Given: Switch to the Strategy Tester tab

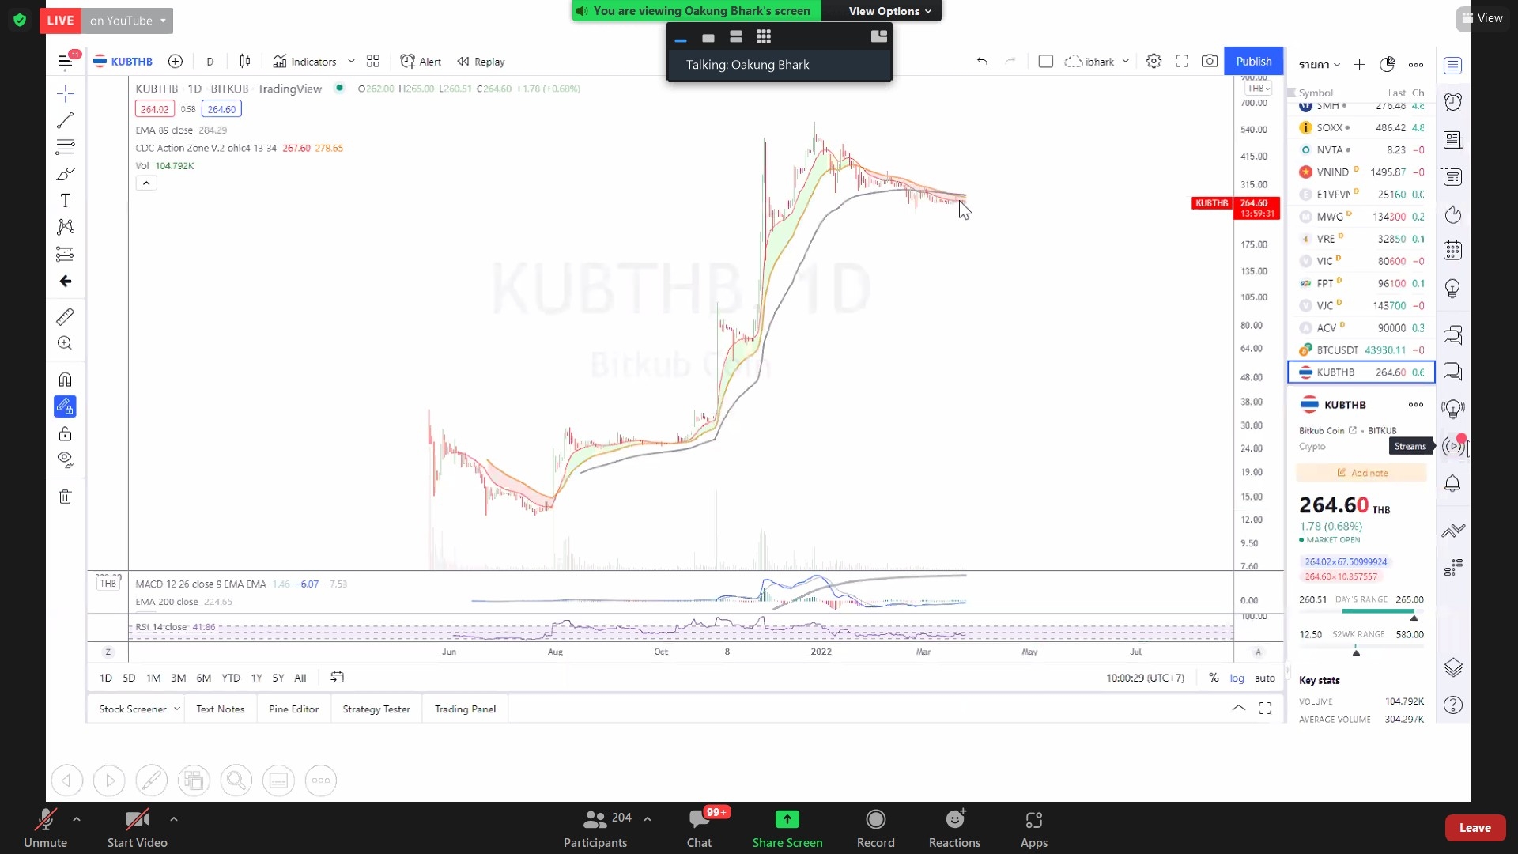Looking at the screenshot, I should [x=376, y=709].
